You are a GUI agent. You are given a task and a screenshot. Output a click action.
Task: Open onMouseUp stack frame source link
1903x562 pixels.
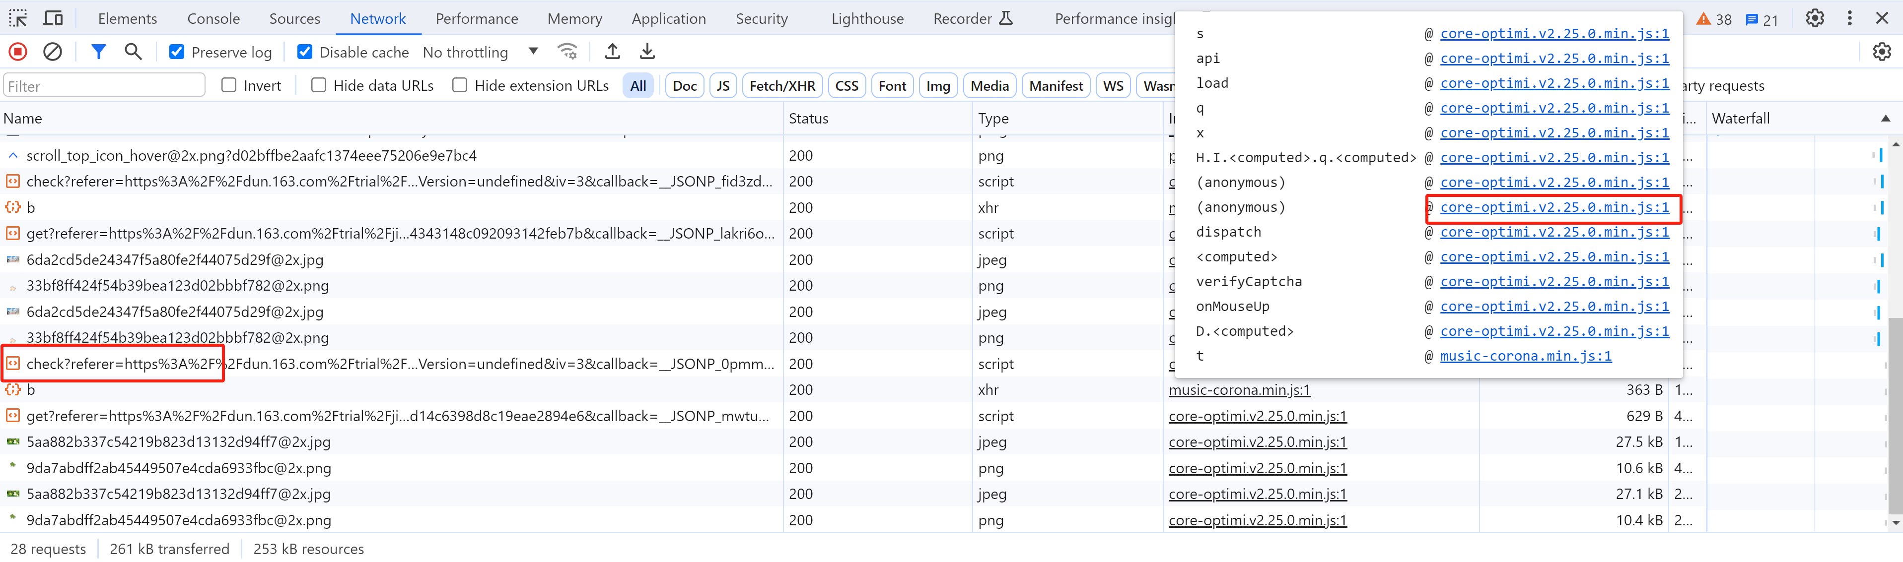[x=1554, y=307]
